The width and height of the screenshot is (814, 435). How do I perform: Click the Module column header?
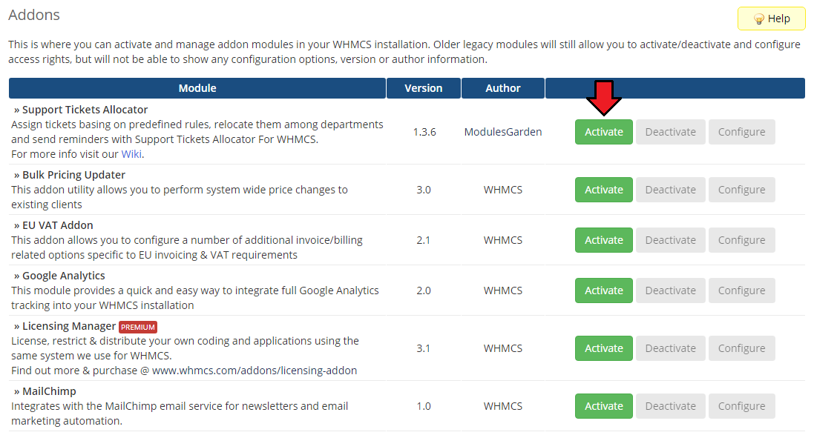point(197,88)
